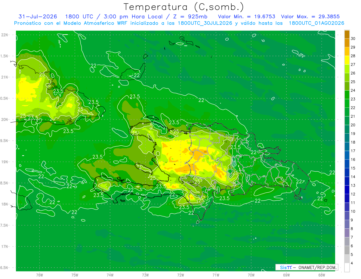Click the legend value 20
Viewport: 361px width, 279px height.
click(x=353, y=125)
